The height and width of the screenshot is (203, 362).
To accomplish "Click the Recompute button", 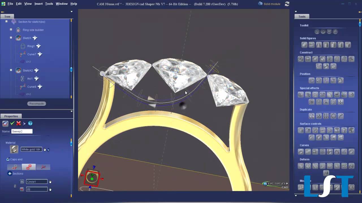I will [x=37, y=103].
